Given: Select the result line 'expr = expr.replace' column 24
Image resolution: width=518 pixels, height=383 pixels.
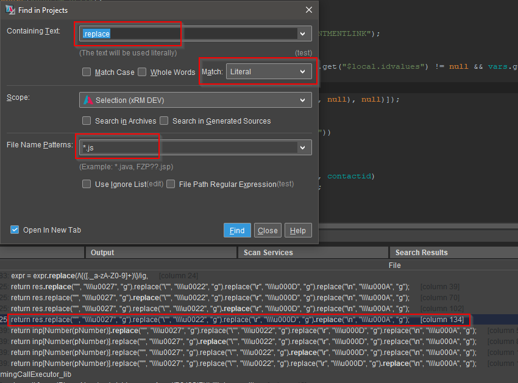Looking at the screenshot, I should pyautogui.click(x=259, y=276).
